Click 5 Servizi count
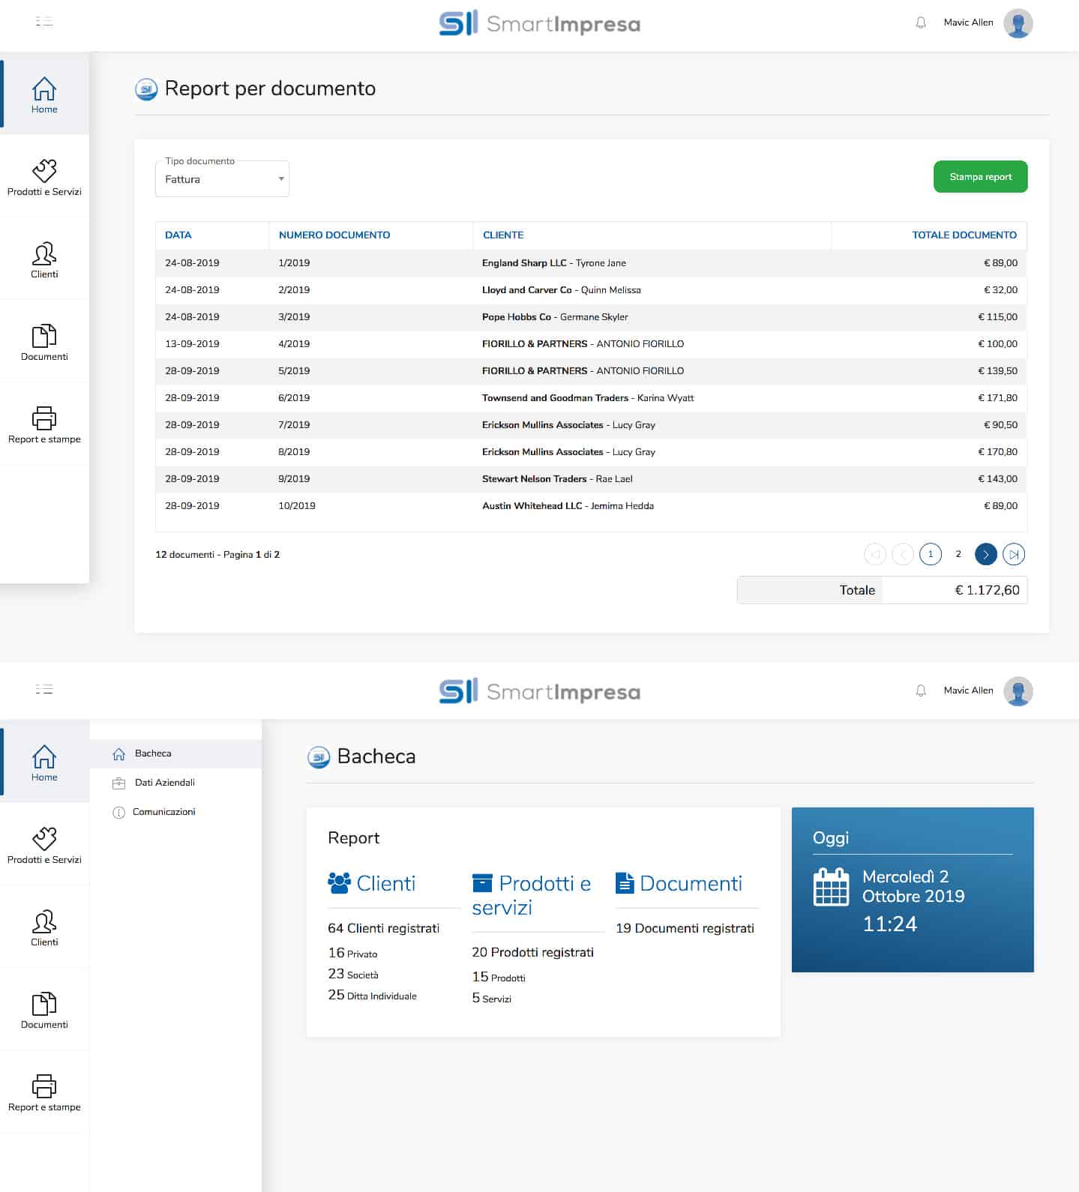The height and width of the screenshot is (1192, 1079). coord(491,998)
